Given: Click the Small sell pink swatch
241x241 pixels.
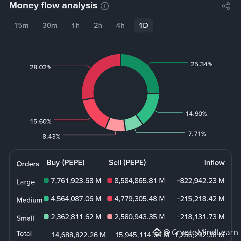Looking at the screenshot, I should click(x=110, y=217).
